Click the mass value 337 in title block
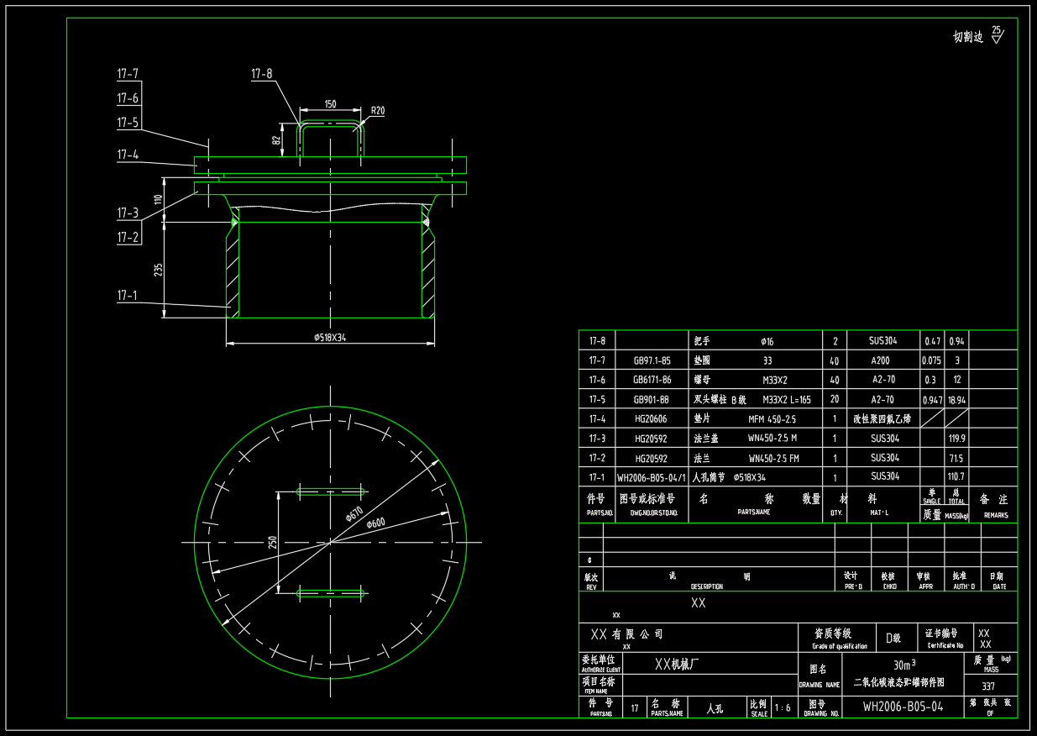Viewport: 1037px width, 736px height. [x=988, y=686]
